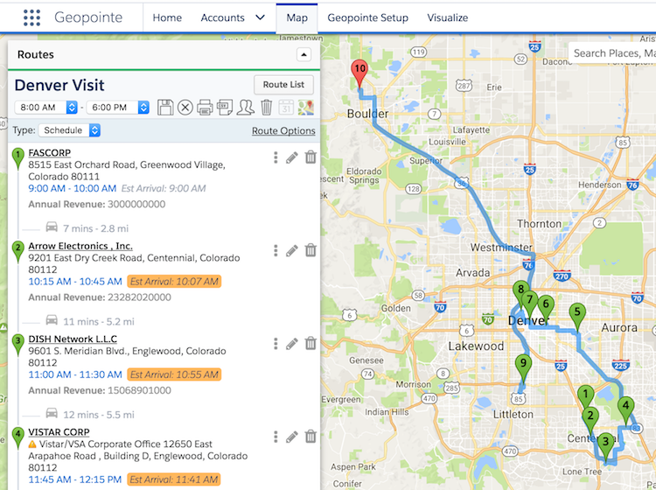Remove the FASCORP stop via trash
This screenshot has width=656, height=490.
[x=311, y=157]
